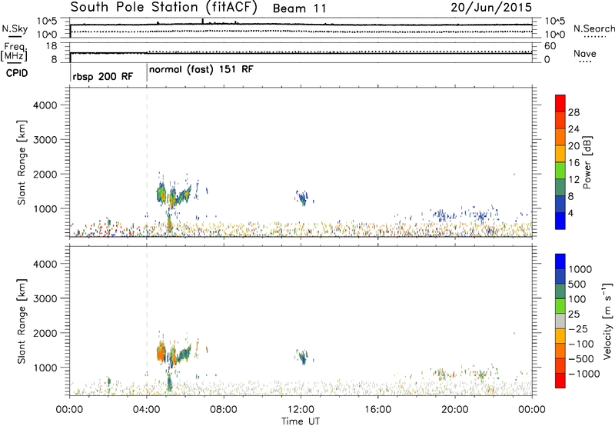Click the "08:00" time tick label
This screenshot has width=615, height=426.
click(224, 410)
